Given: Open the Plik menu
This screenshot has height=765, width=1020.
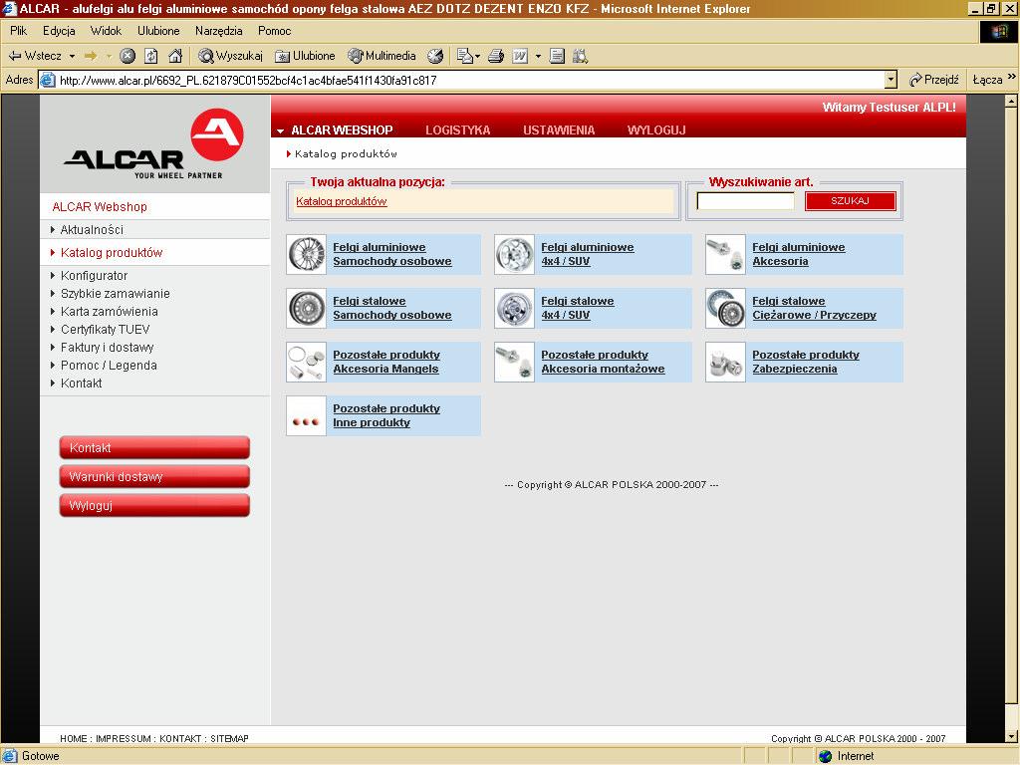Looking at the screenshot, I should [x=18, y=31].
